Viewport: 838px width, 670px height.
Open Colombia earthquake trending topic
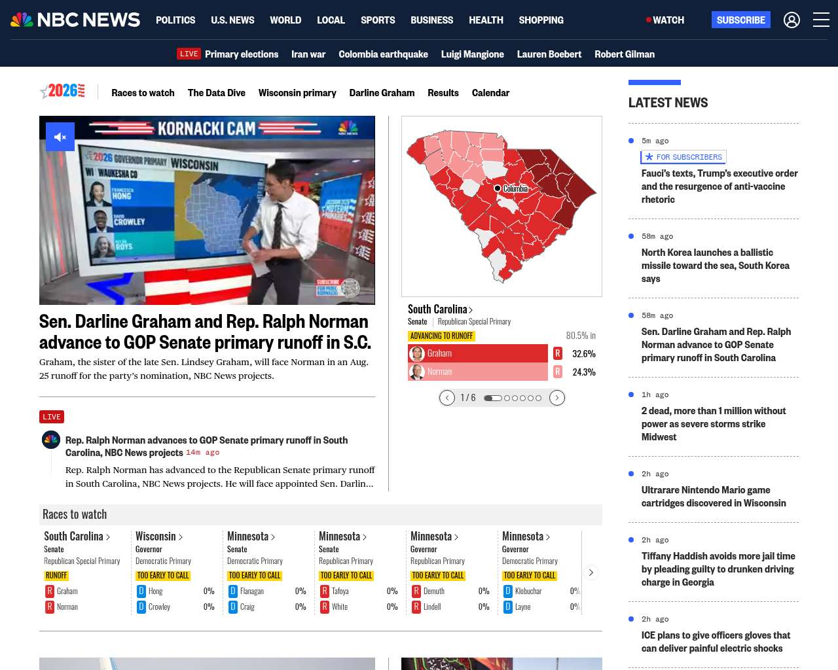coord(383,54)
